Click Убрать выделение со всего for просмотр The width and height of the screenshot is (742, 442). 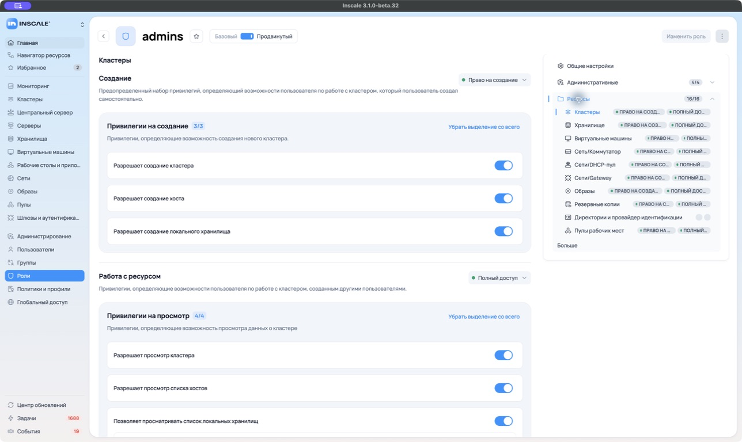(x=484, y=317)
